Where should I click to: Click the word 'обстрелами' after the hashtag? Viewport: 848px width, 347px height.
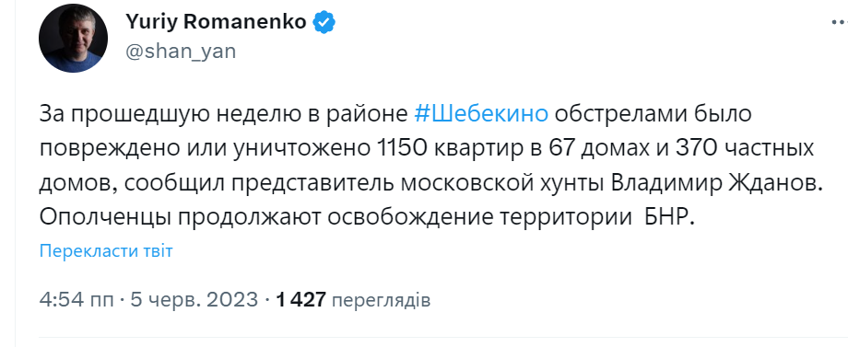(x=610, y=115)
